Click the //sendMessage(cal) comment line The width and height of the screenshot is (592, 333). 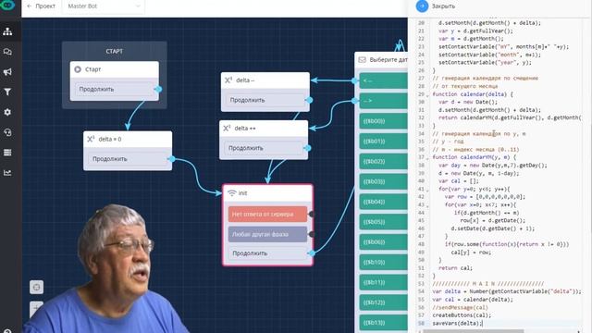460,307
